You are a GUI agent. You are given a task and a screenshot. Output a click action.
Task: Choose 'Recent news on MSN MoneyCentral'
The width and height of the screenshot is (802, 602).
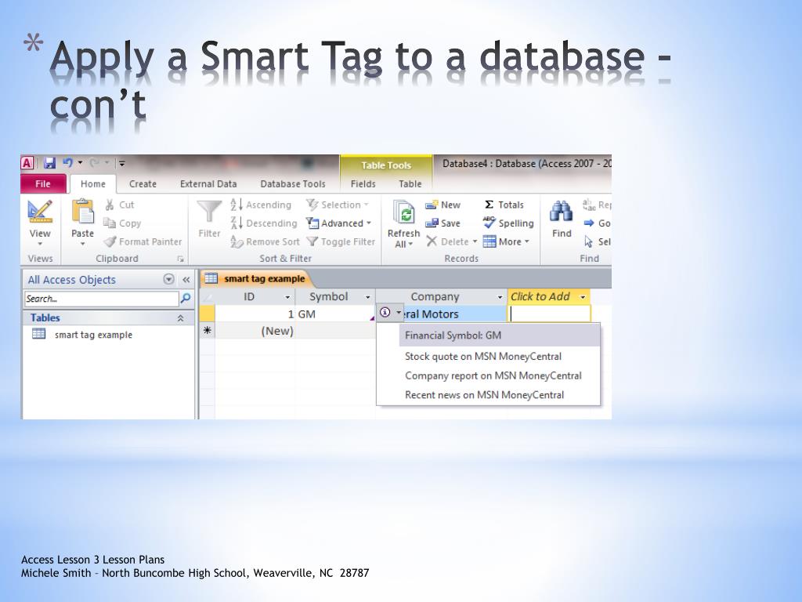484,395
